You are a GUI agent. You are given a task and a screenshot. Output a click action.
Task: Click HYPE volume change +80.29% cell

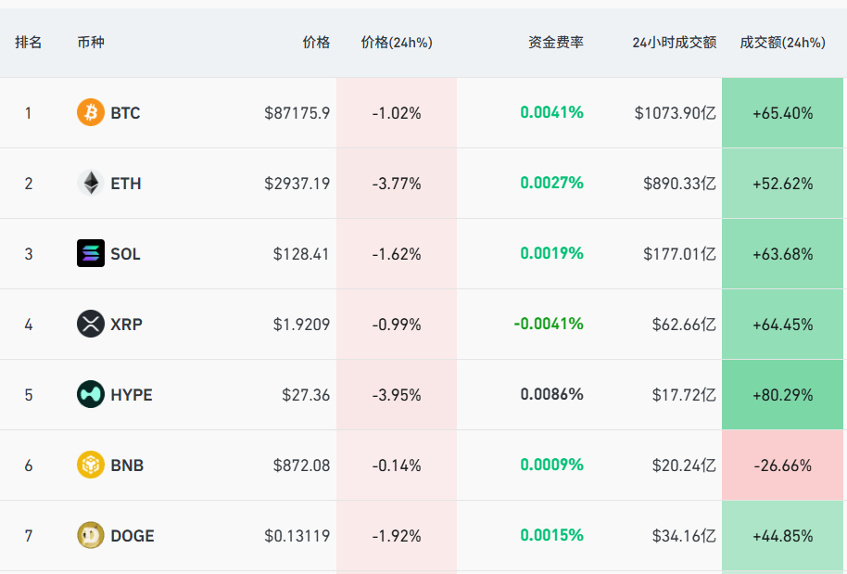tap(783, 395)
